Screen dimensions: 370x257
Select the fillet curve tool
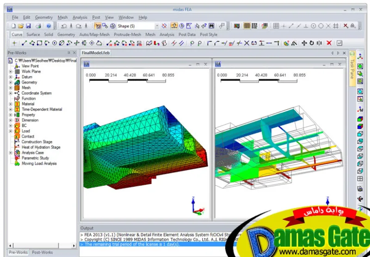pyautogui.click(x=209, y=43)
